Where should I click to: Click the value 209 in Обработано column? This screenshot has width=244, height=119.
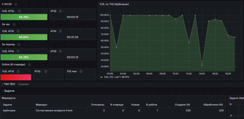pos(221,110)
